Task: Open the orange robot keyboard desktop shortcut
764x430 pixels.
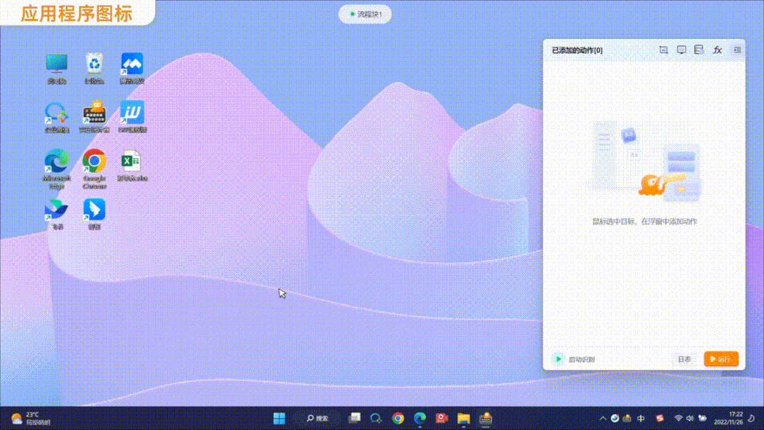Action: click(94, 117)
